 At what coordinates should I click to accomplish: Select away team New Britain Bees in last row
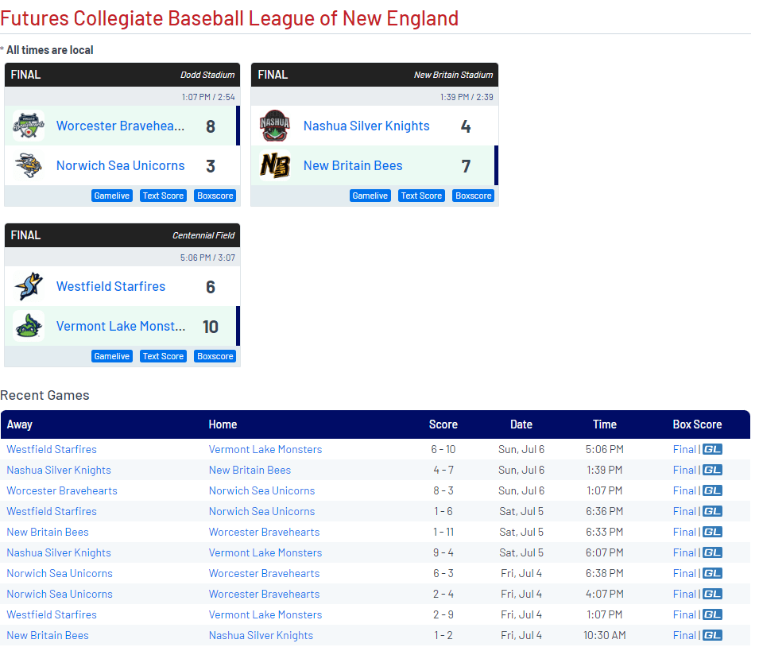(x=48, y=635)
